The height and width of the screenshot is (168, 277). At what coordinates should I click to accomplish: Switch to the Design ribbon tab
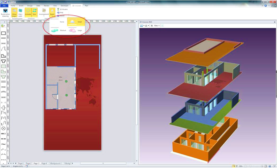(30, 6)
